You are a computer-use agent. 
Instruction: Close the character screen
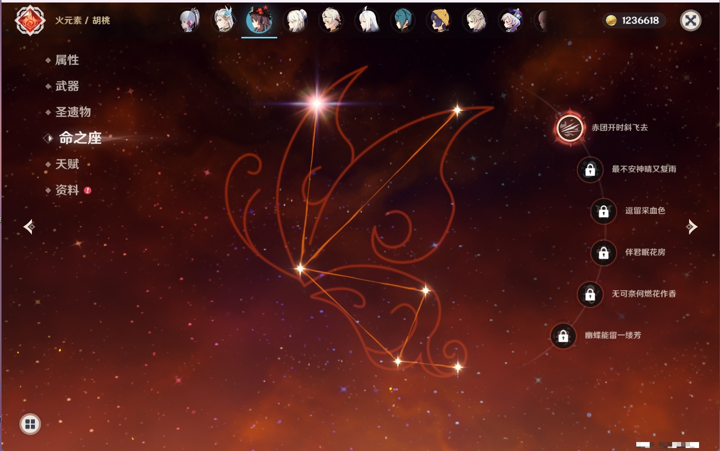[x=691, y=20]
